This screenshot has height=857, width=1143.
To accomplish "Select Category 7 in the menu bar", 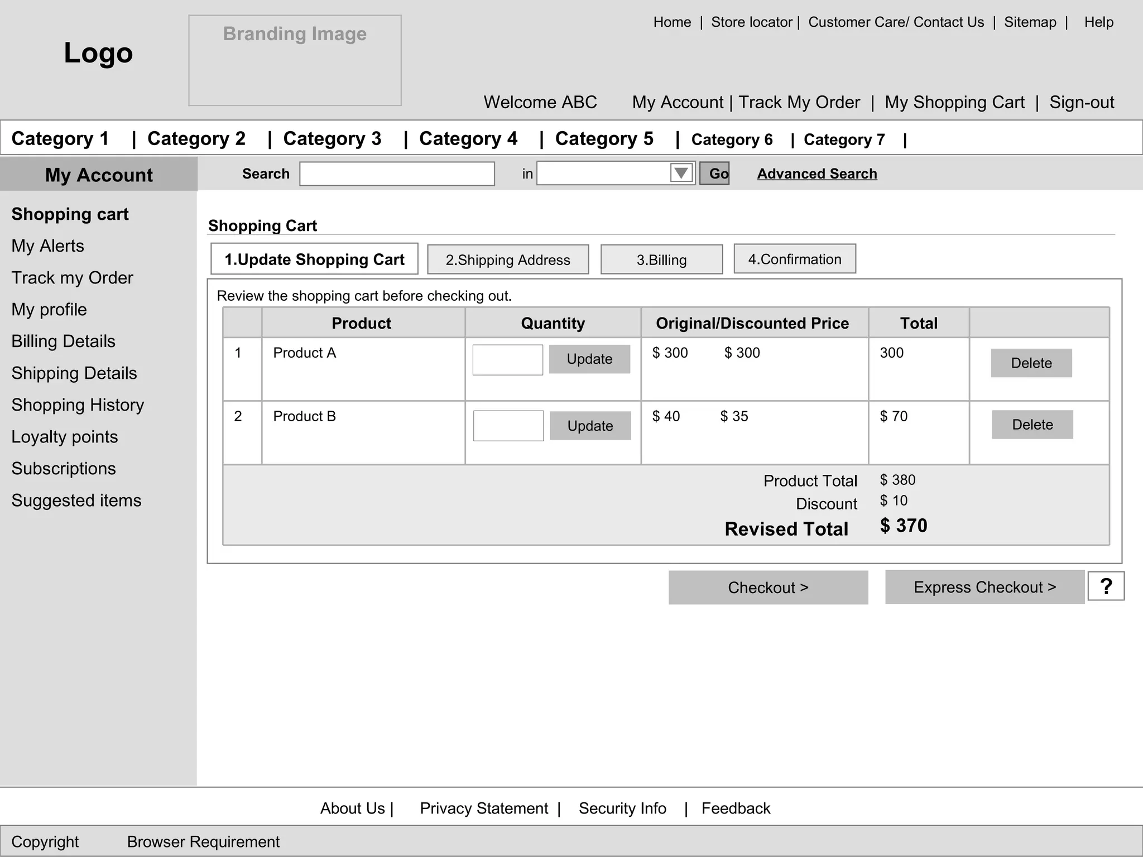I will tap(844, 139).
